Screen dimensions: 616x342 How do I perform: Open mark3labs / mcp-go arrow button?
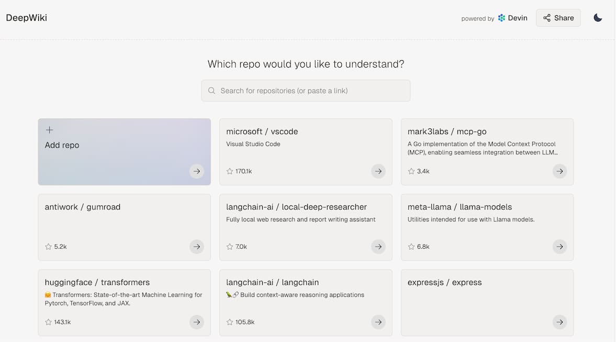(x=559, y=171)
